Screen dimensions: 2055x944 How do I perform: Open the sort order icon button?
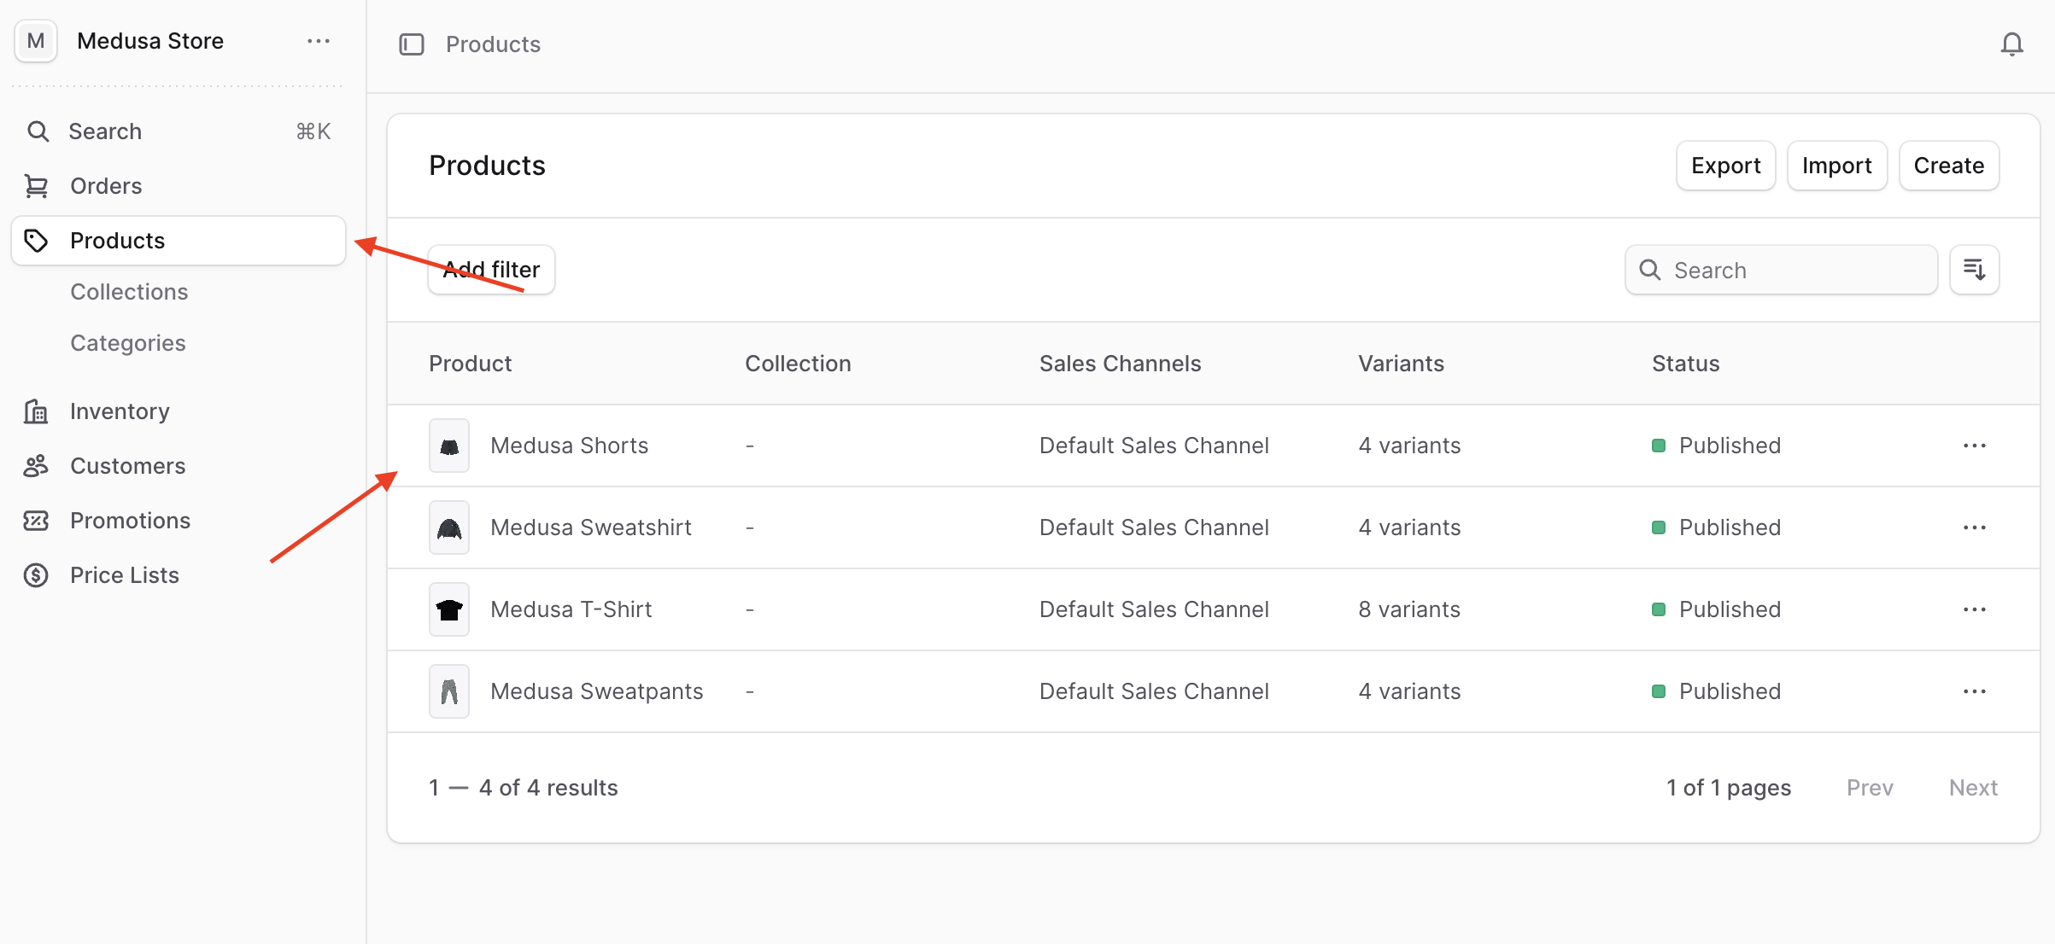(x=1974, y=270)
